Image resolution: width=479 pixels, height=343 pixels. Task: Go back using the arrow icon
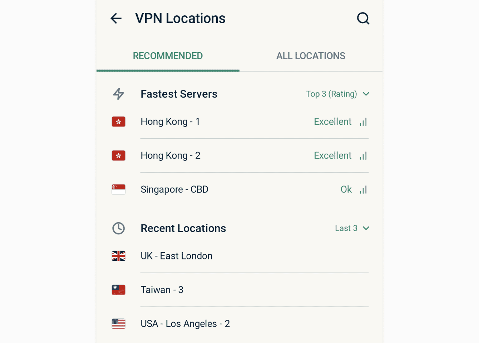click(x=116, y=18)
